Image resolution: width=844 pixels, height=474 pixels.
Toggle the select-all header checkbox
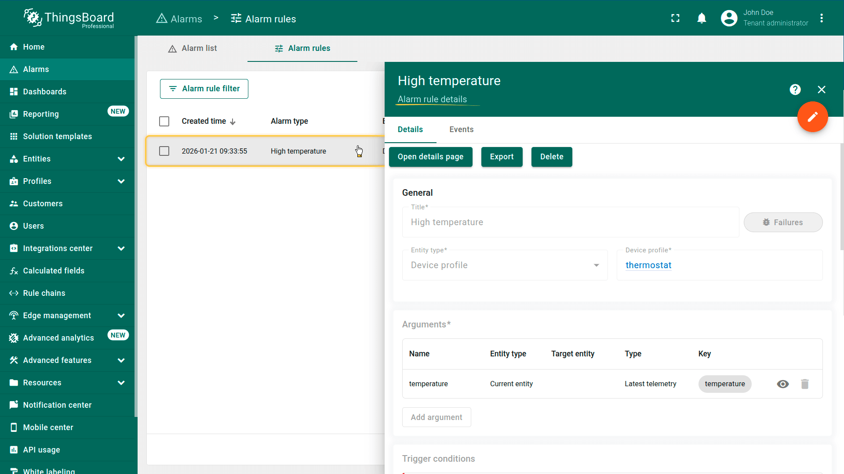(x=164, y=121)
